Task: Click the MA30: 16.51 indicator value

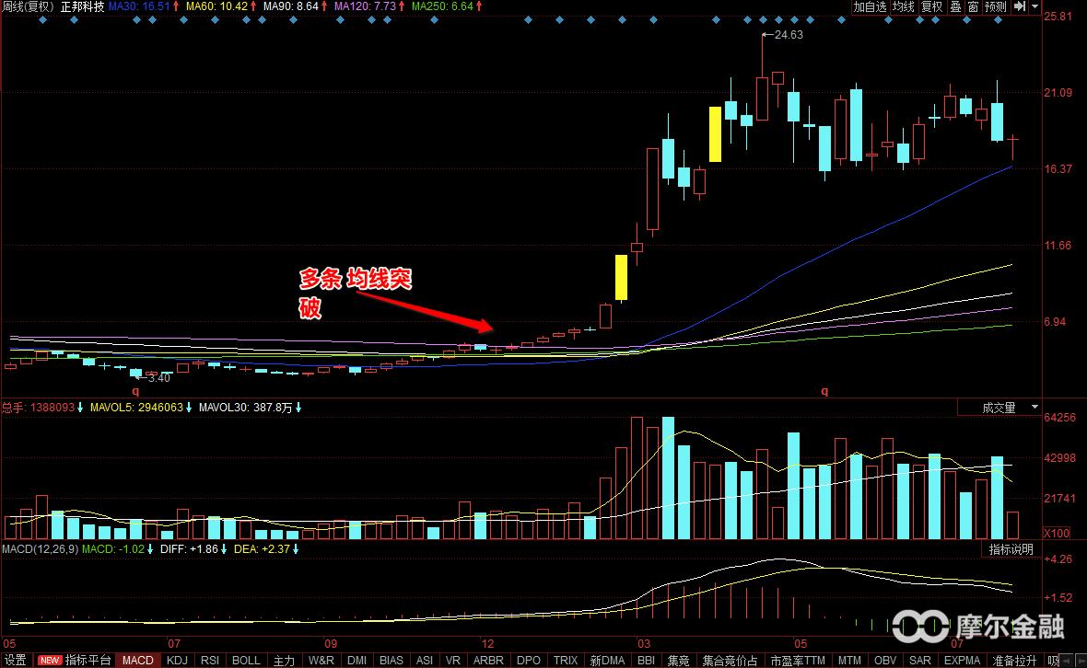Action: tap(139, 6)
